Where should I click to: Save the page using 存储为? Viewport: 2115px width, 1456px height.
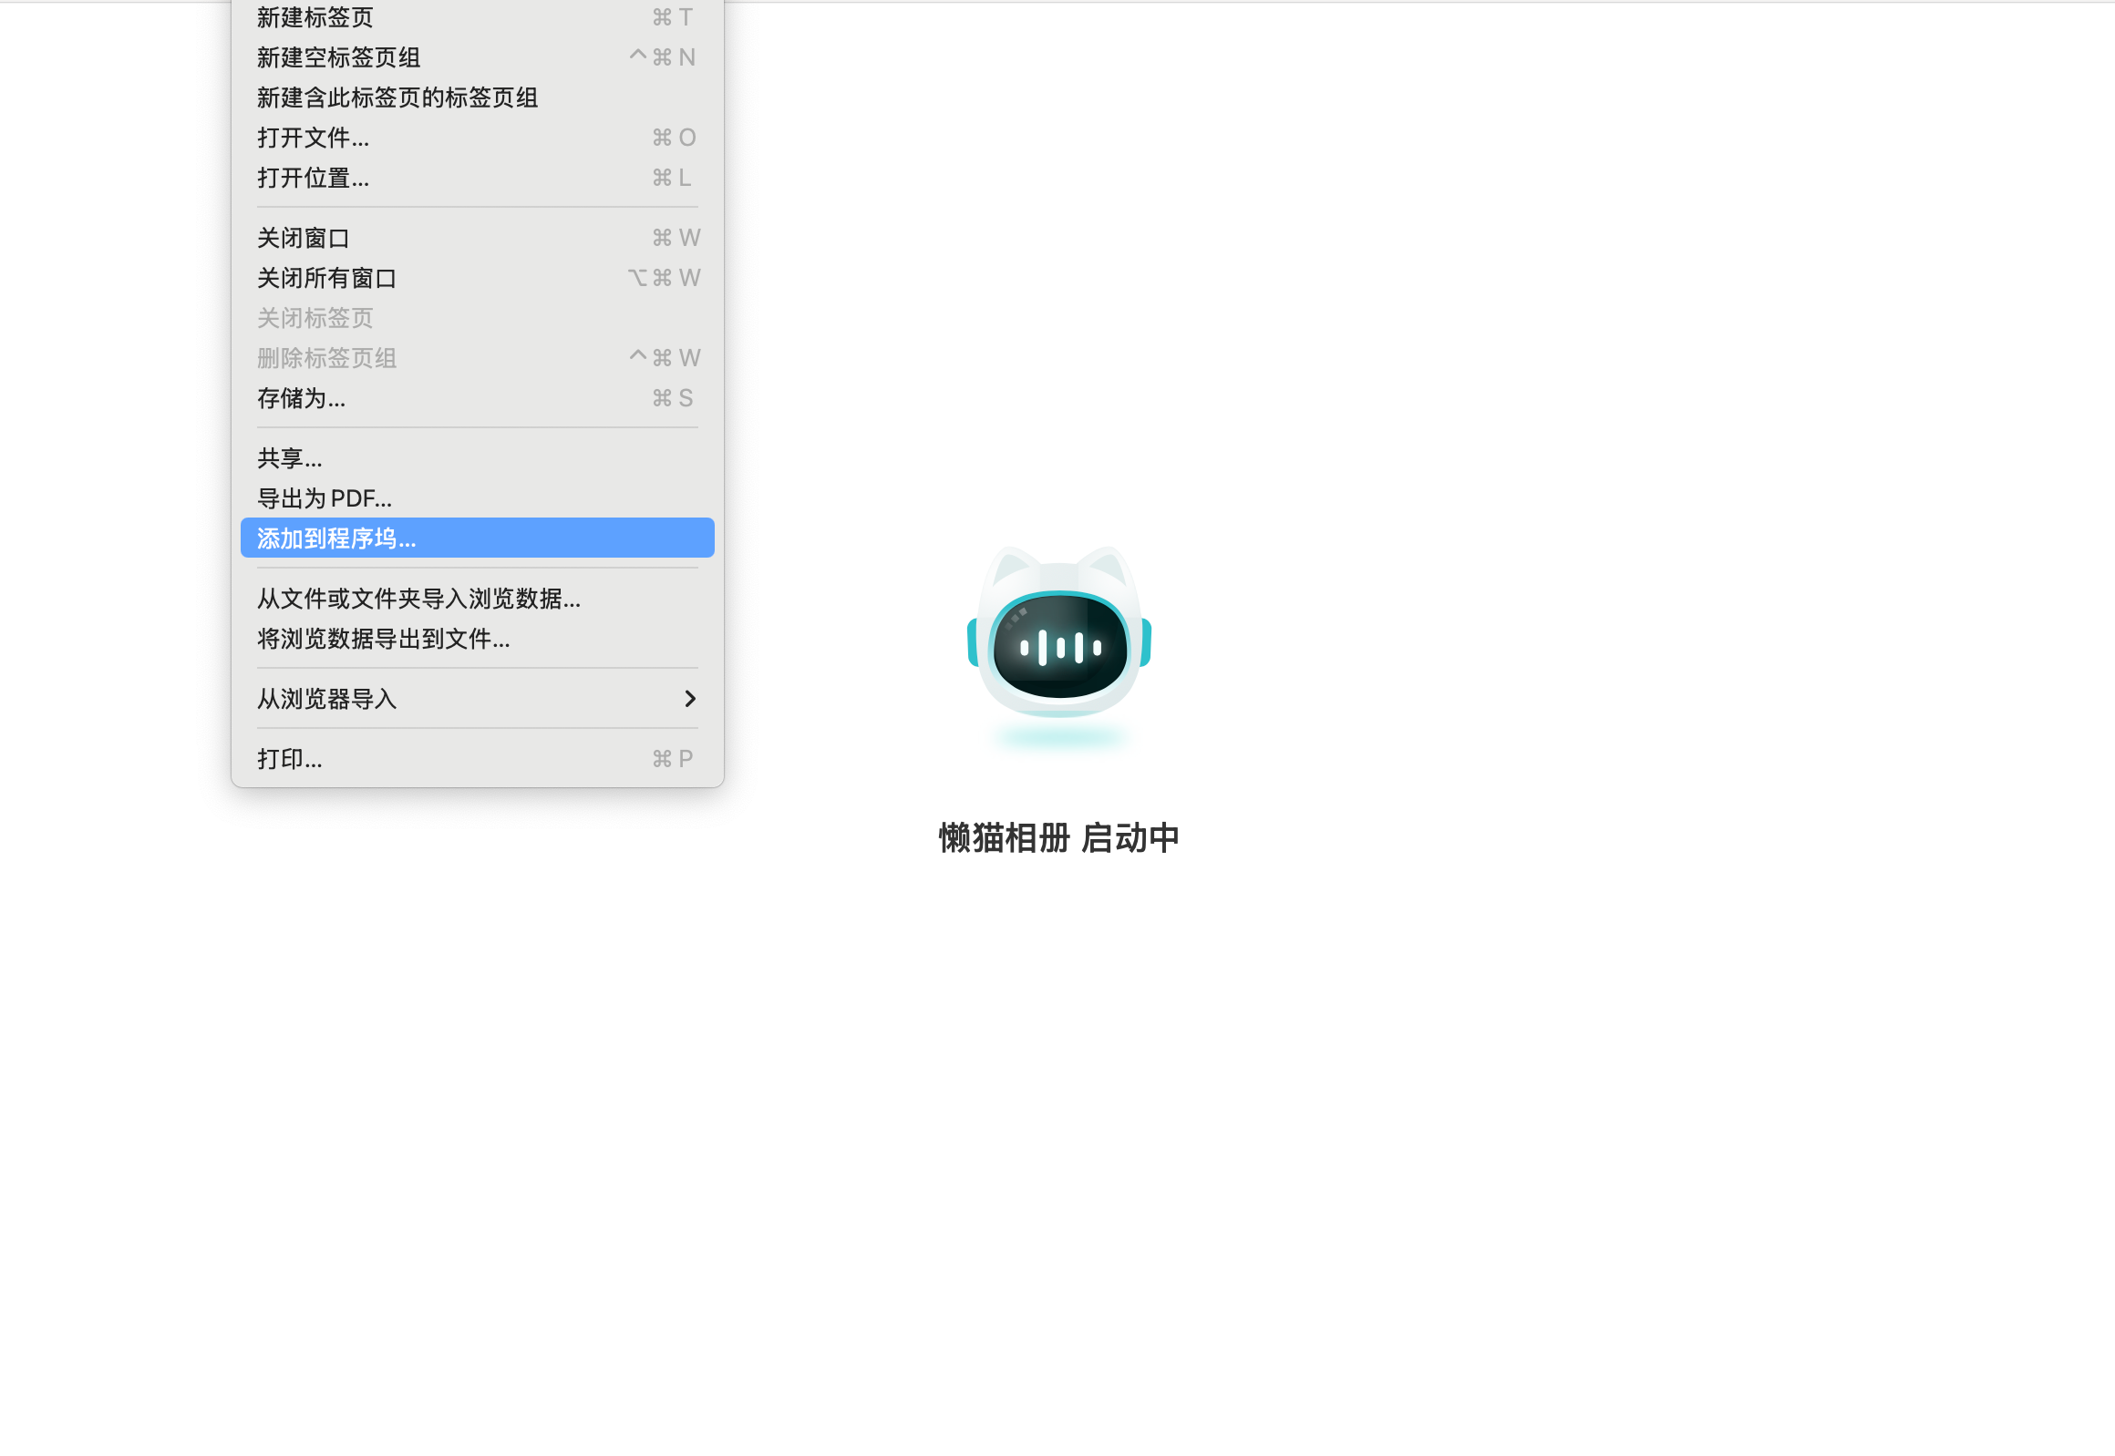300,399
